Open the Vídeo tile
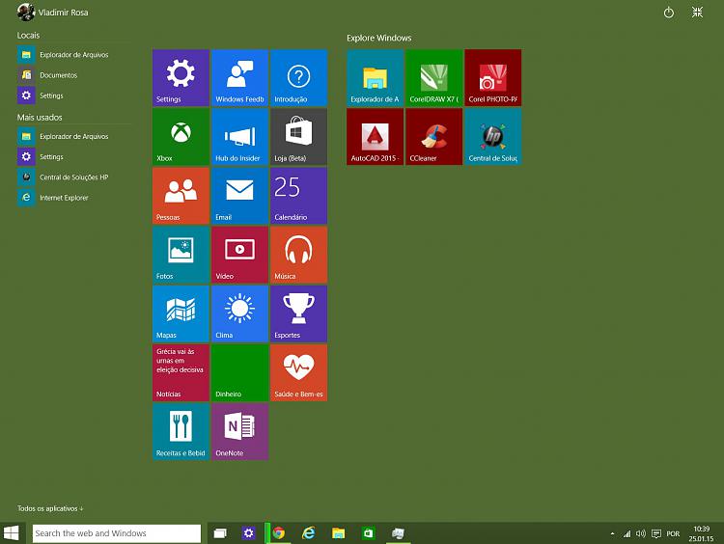The width and height of the screenshot is (724, 544). point(239,255)
